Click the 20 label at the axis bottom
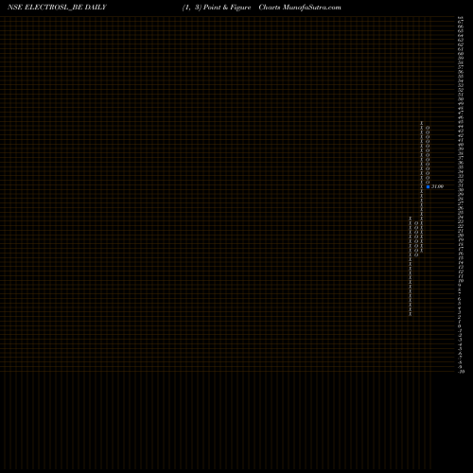This screenshot has width=473, height=473. point(462,372)
